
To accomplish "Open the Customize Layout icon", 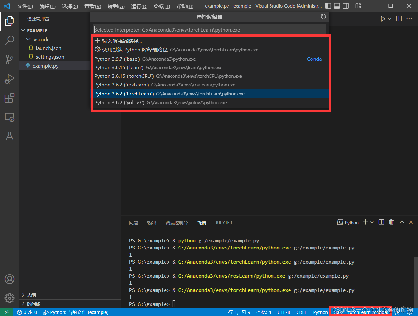I will click(358, 6).
